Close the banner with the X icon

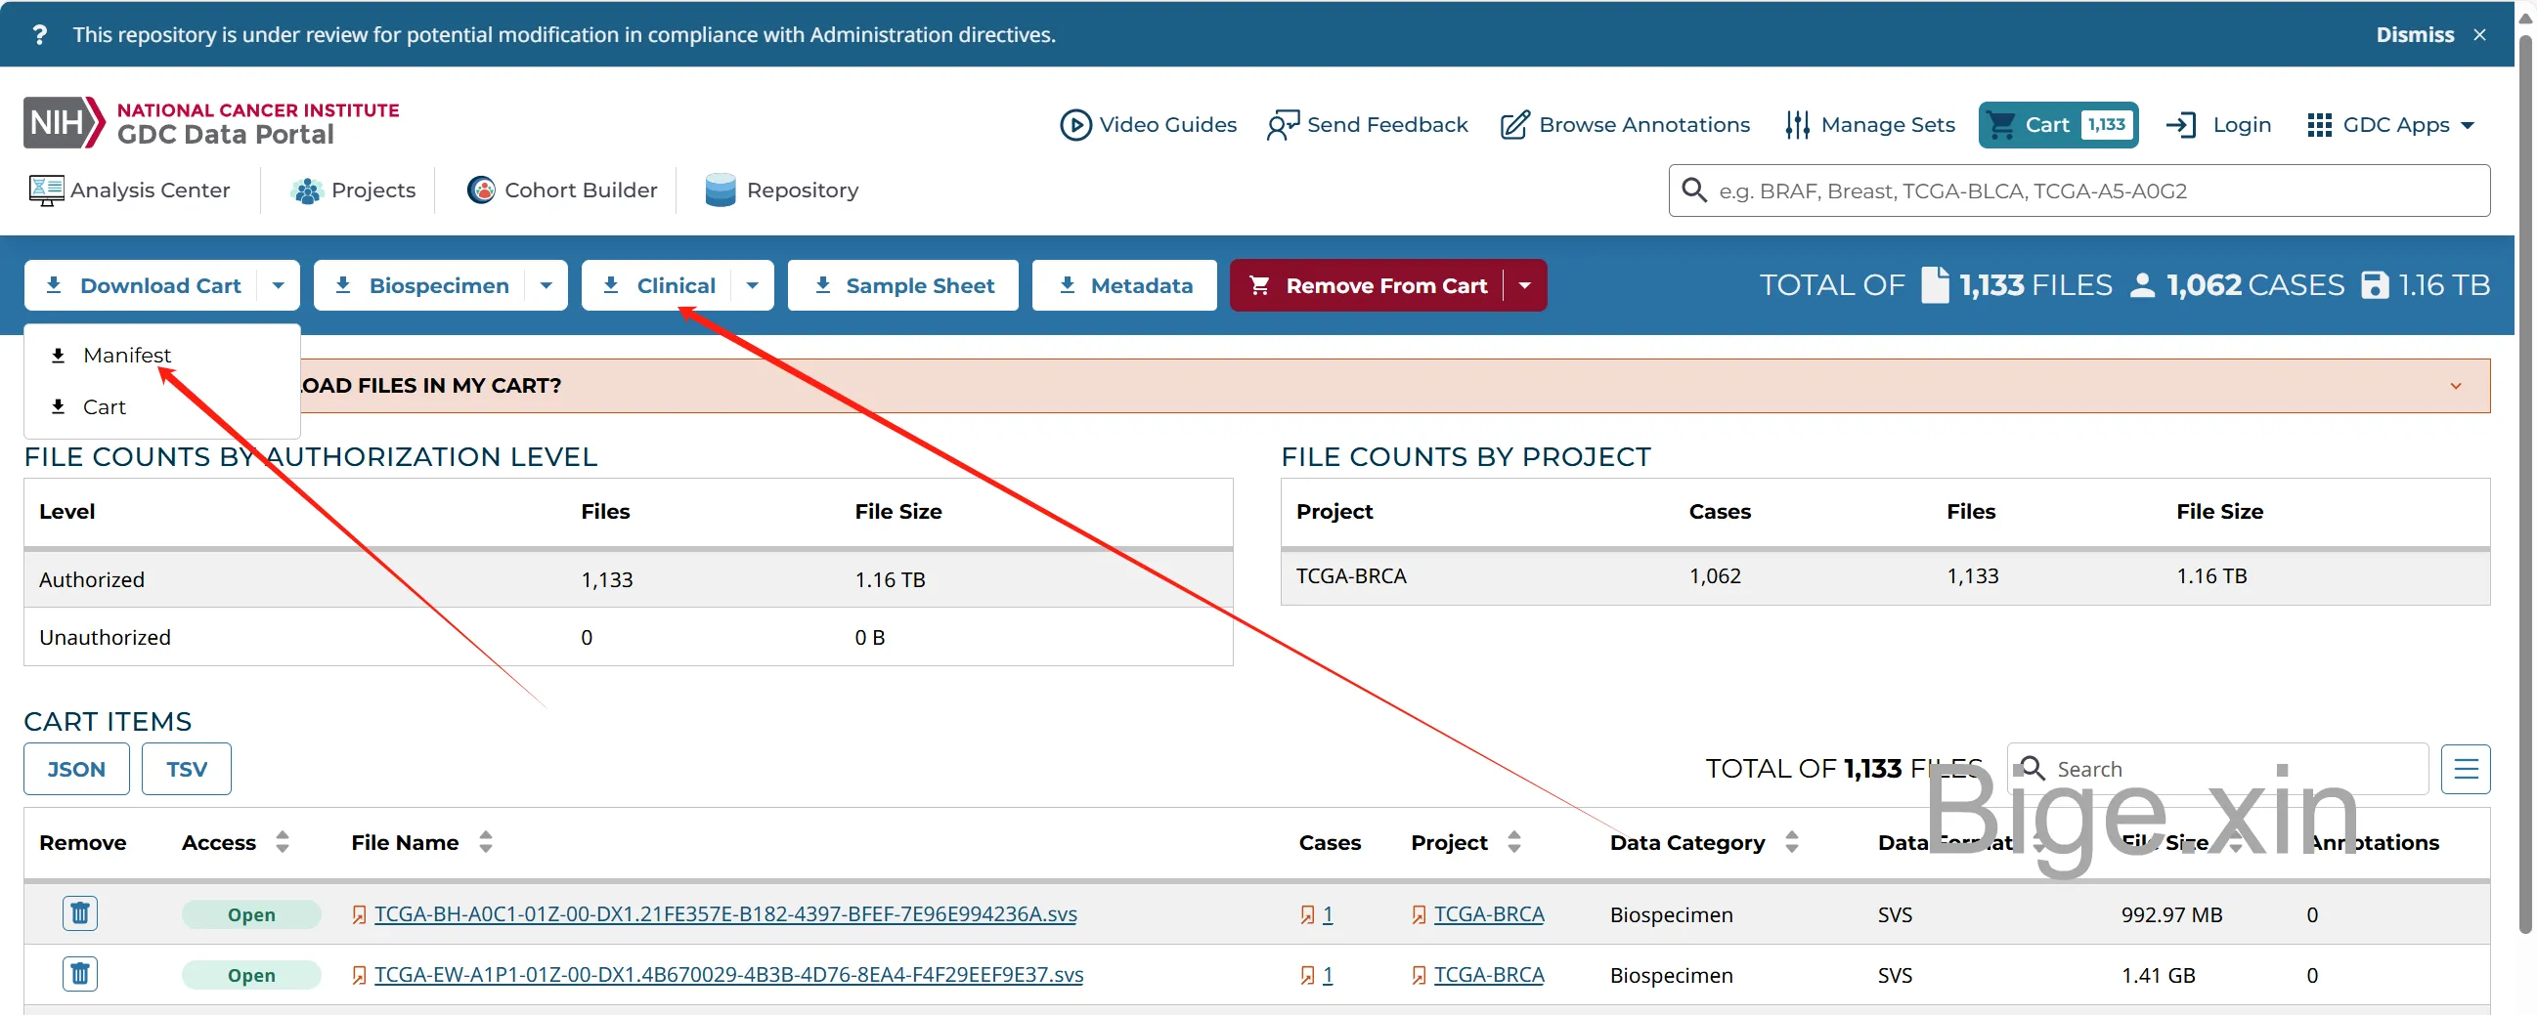tap(2479, 34)
